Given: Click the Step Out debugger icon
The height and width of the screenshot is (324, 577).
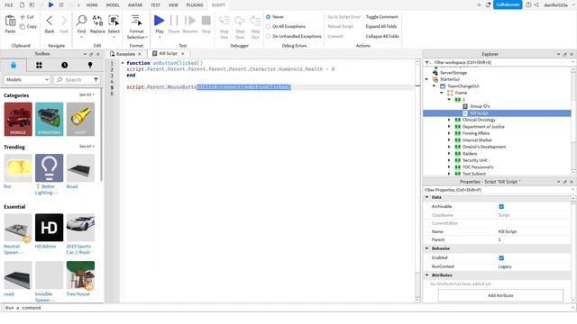Looking at the screenshot, I should click(255, 21).
